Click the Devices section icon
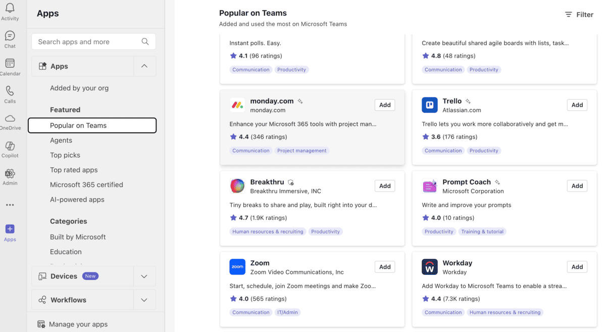Viewport: 606px width, 332px height. [42, 276]
